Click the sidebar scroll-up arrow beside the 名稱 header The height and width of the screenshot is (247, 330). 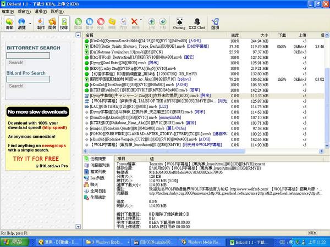coord(78,35)
